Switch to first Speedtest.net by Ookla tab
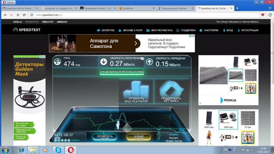The height and width of the screenshot is (154, 274). tap(19, 8)
